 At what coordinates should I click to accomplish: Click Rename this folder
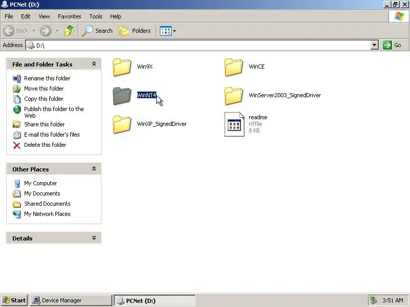(47, 78)
